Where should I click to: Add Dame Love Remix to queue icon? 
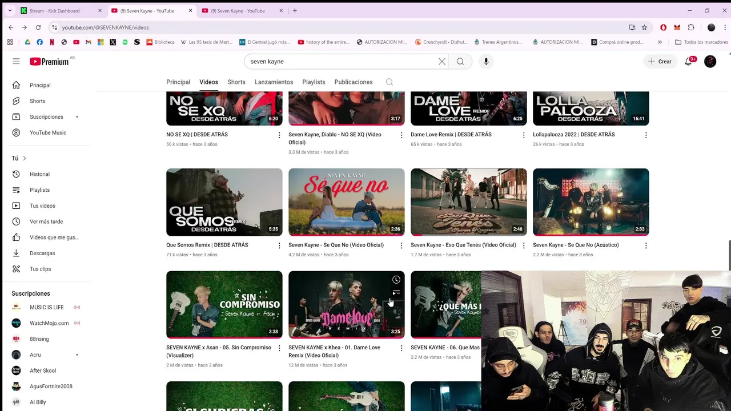pos(396,293)
